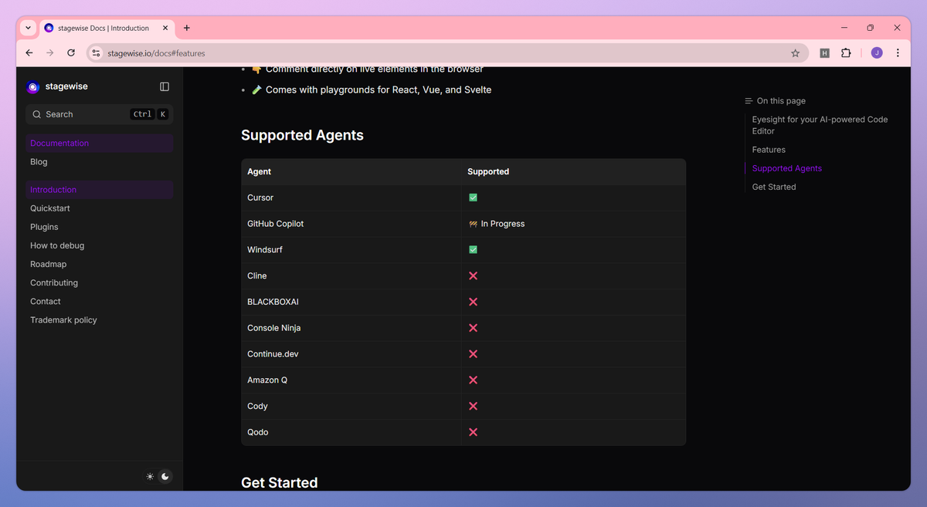Click the stagewise logo icon in sidebar
Viewport: 927px width, 507px height.
click(x=33, y=86)
